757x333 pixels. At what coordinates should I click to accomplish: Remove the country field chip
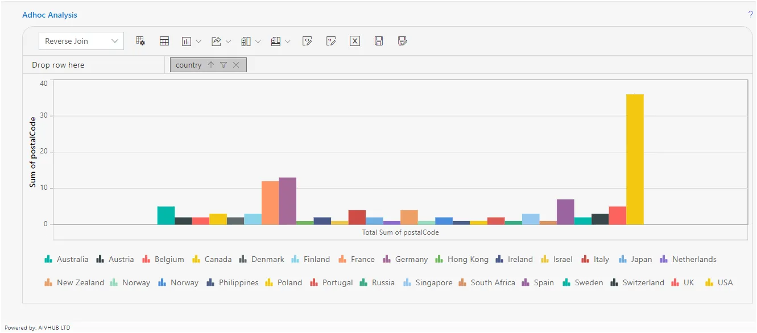236,65
